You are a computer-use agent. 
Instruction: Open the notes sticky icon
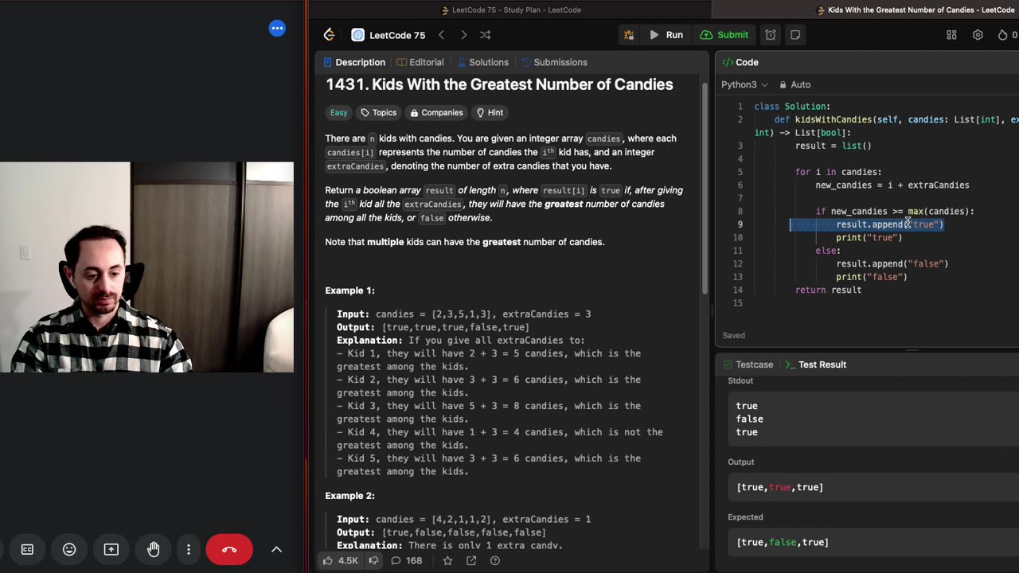click(x=795, y=35)
